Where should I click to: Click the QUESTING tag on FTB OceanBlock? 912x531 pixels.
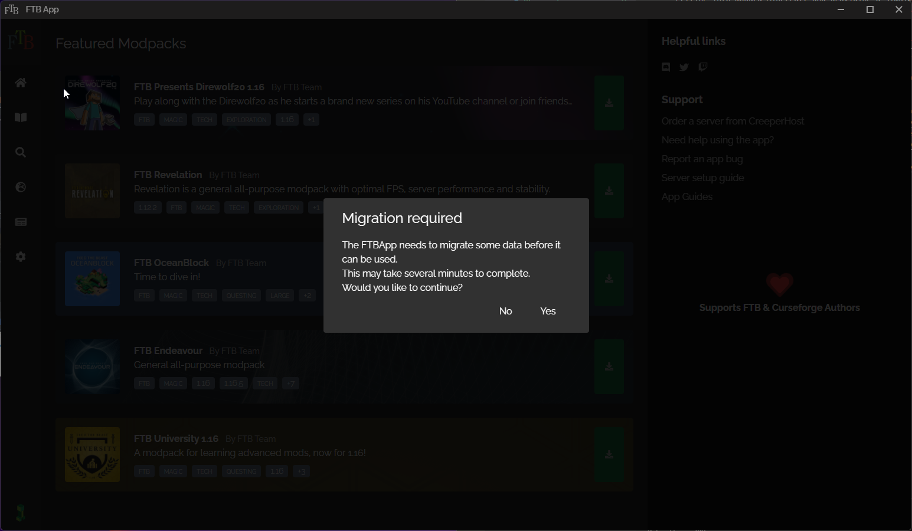point(241,296)
